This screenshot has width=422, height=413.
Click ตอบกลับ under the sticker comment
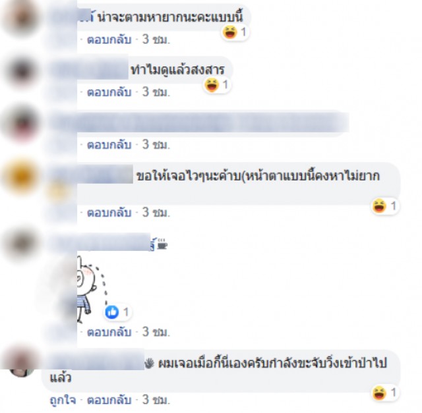point(109,333)
